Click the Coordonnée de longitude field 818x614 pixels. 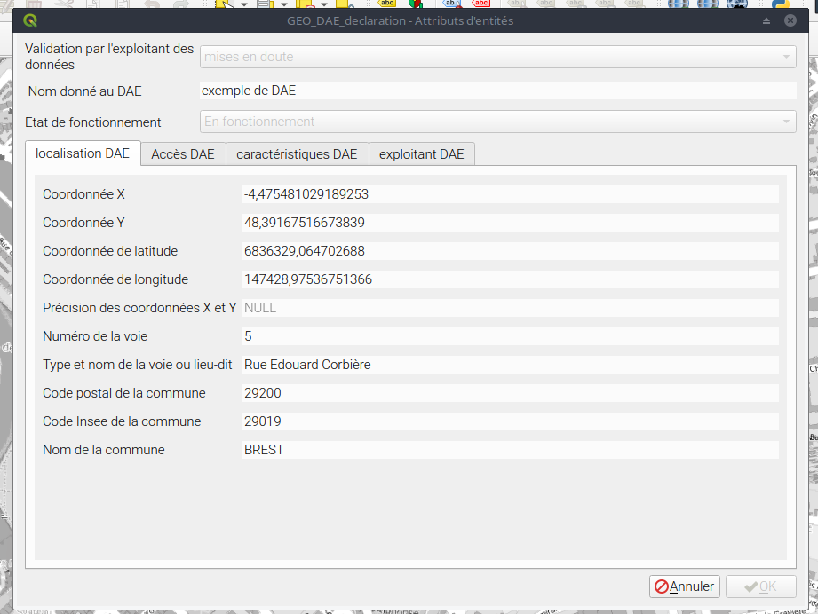click(x=510, y=279)
